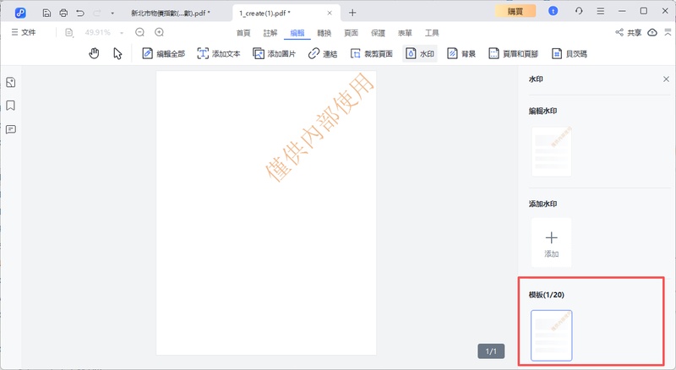Open the hamburger menu in title bar
This screenshot has width=676, height=370.
click(600, 11)
